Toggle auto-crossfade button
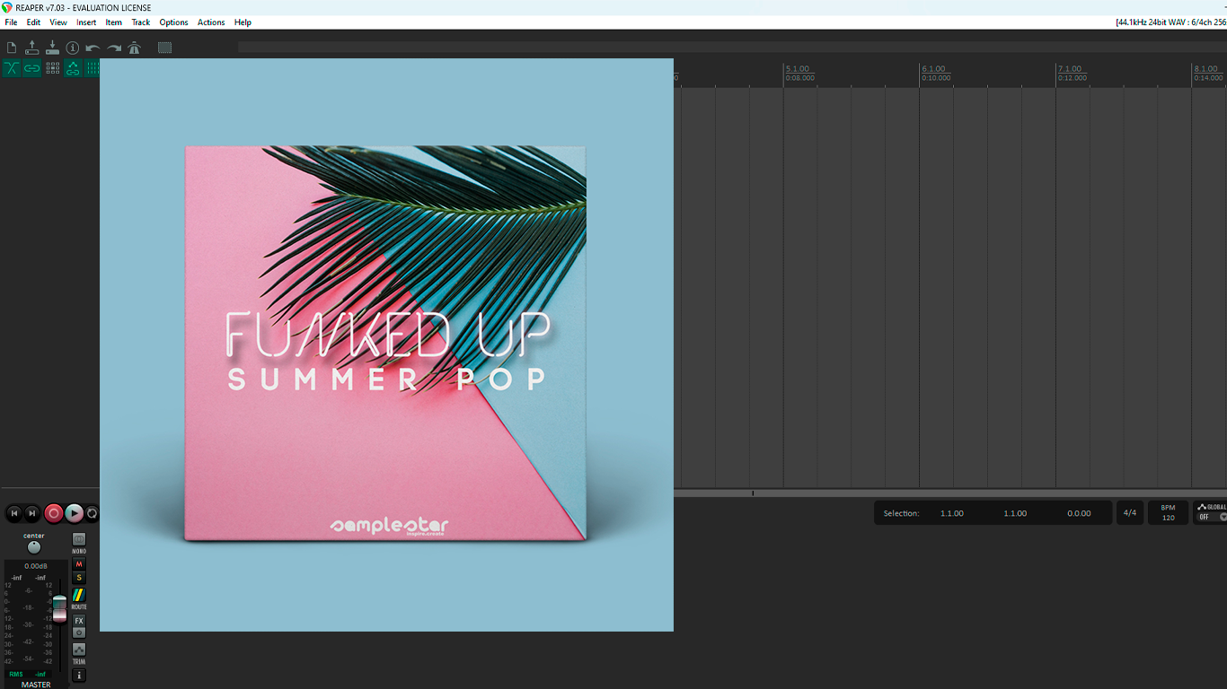The image size is (1227, 689). point(12,68)
